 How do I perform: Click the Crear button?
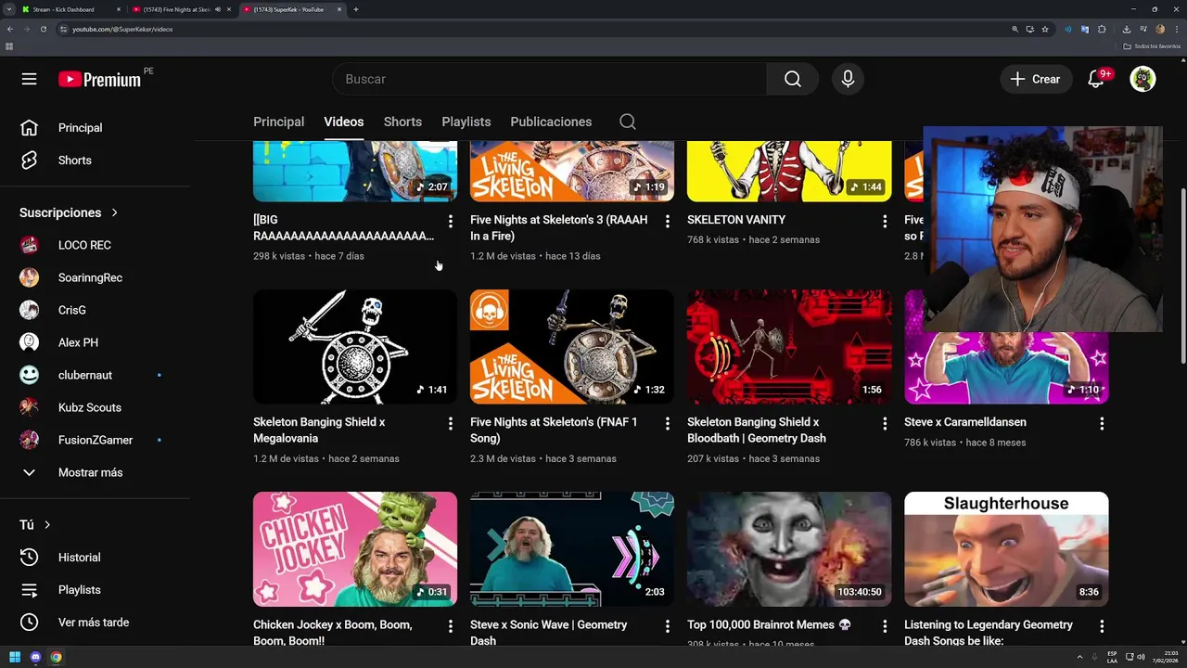[1036, 79]
